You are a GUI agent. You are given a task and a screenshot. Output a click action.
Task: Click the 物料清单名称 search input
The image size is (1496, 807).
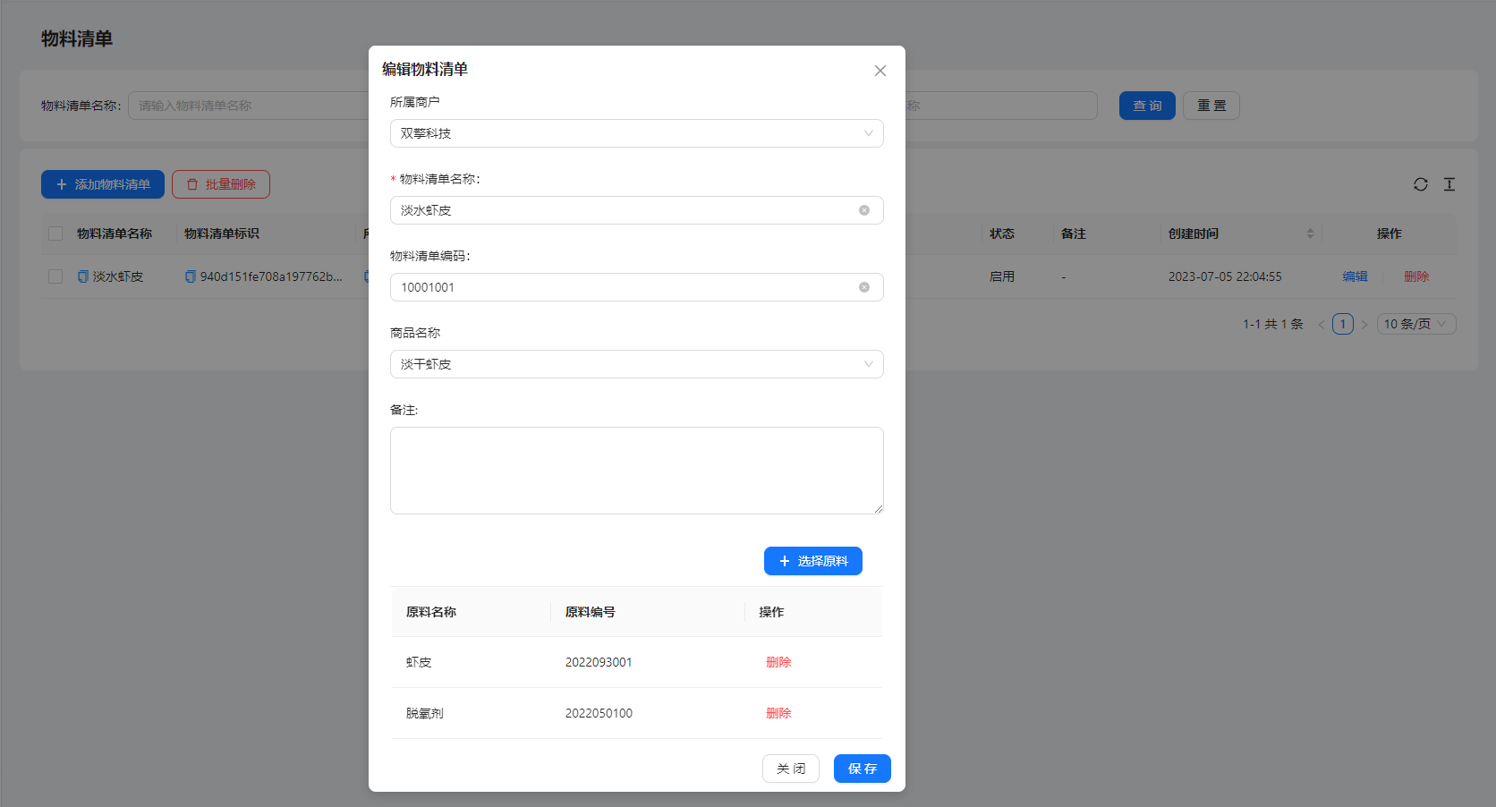pos(251,106)
